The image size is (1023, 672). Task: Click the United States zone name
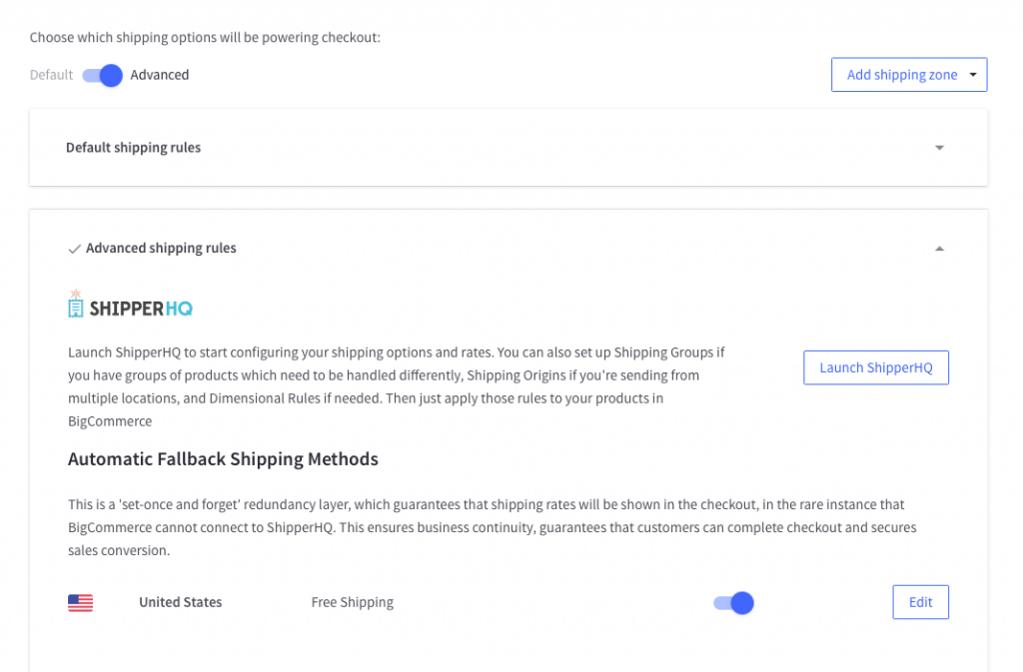click(180, 602)
